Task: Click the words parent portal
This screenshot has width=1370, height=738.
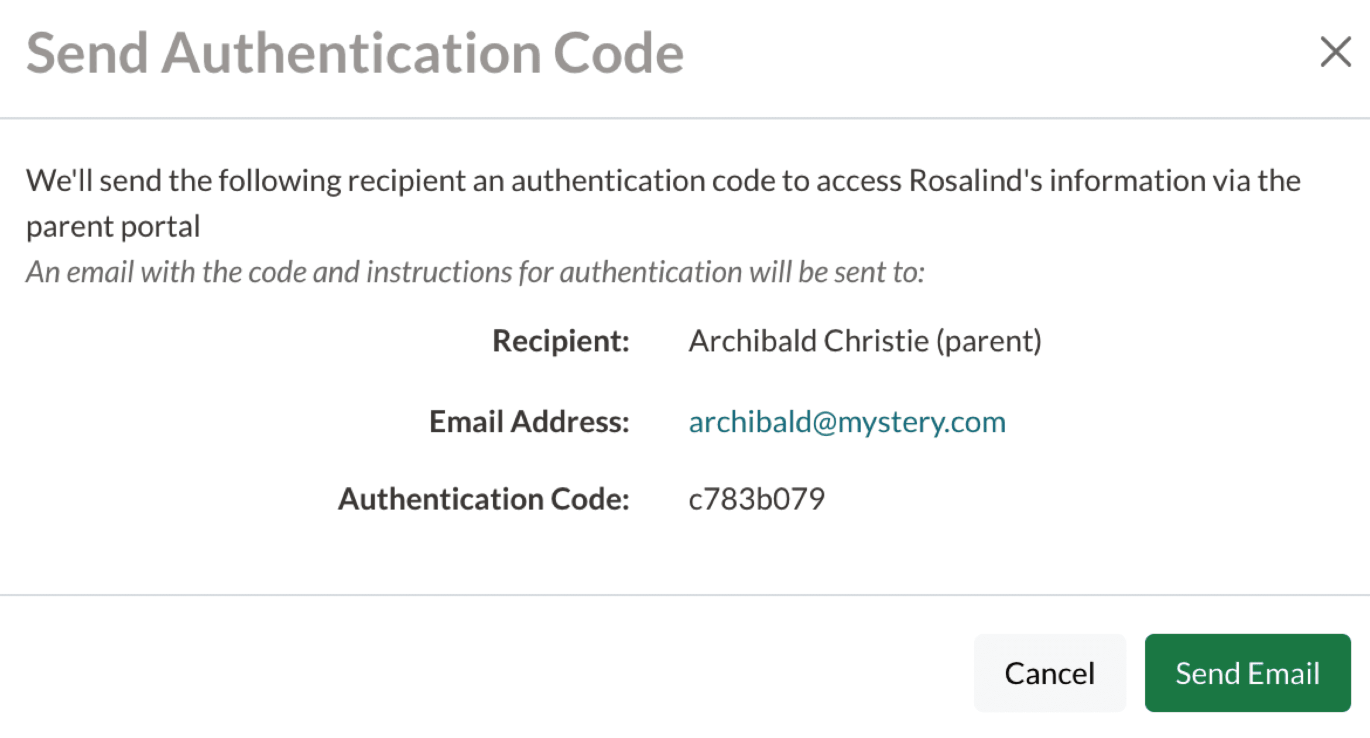Action: [x=113, y=227]
